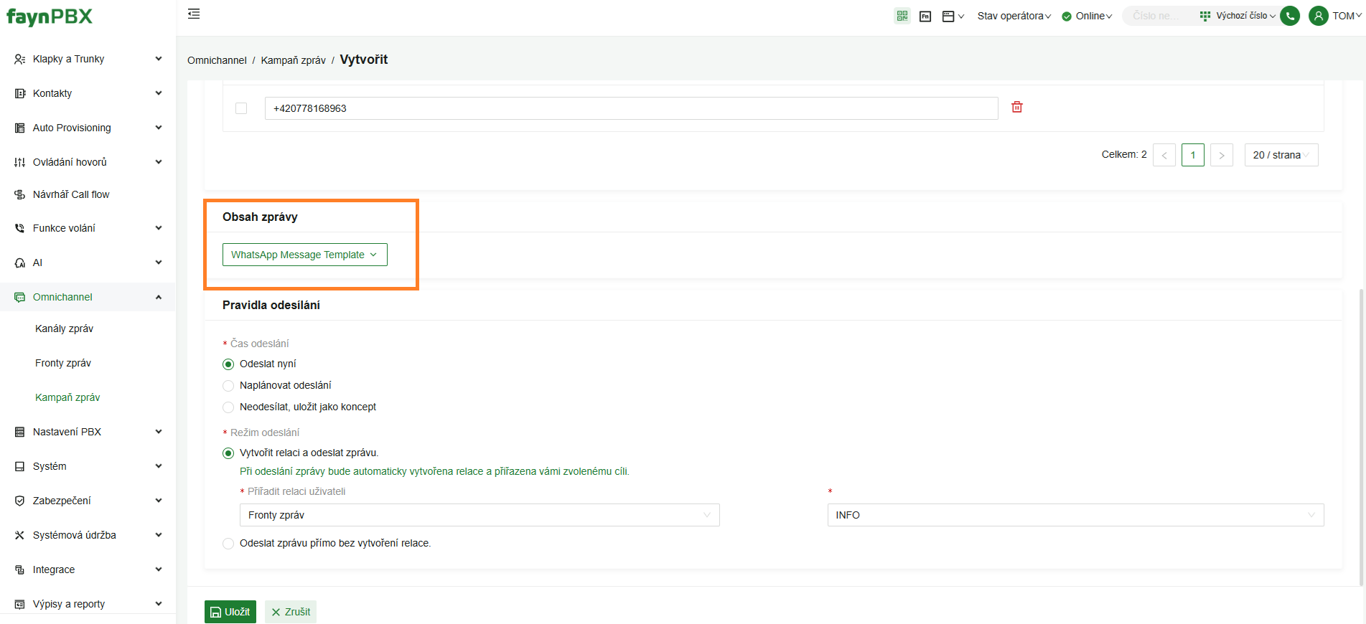The image size is (1366, 624).
Task: Open the TOM user avatar icon
Action: point(1318,16)
